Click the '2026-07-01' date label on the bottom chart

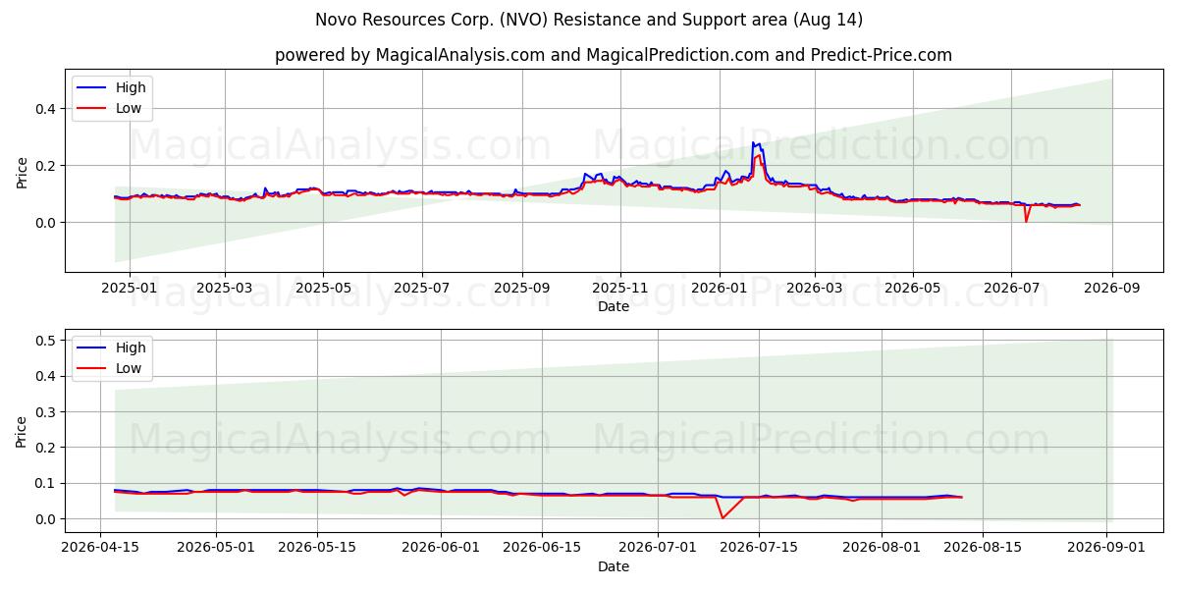coord(657,548)
